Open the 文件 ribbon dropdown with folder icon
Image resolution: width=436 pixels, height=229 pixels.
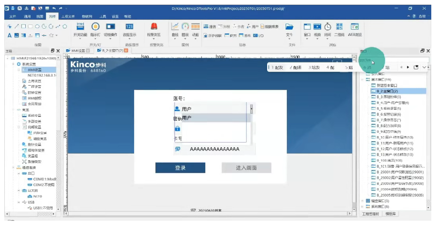point(289,27)
